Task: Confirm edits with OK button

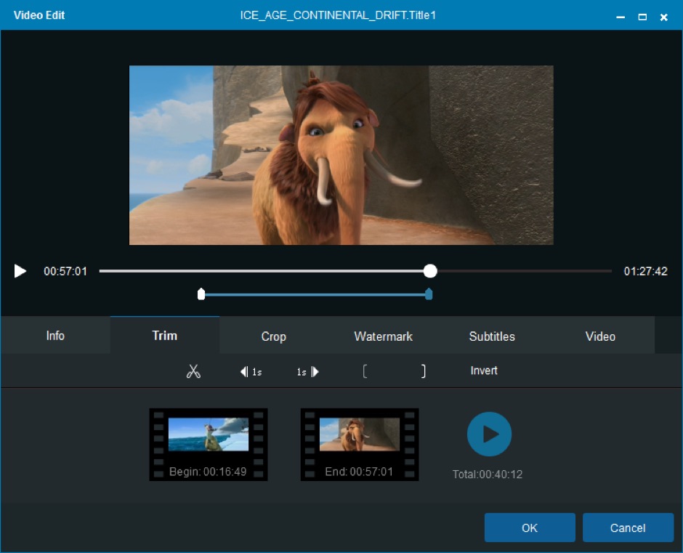Action: (530, 528)
